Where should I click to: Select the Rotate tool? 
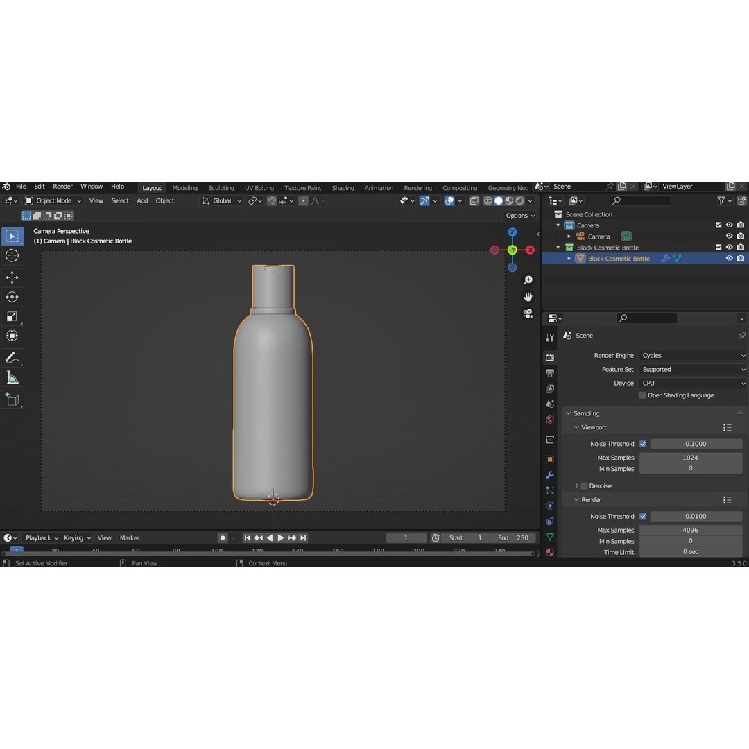pyautogui.click(x=12, y=297)
